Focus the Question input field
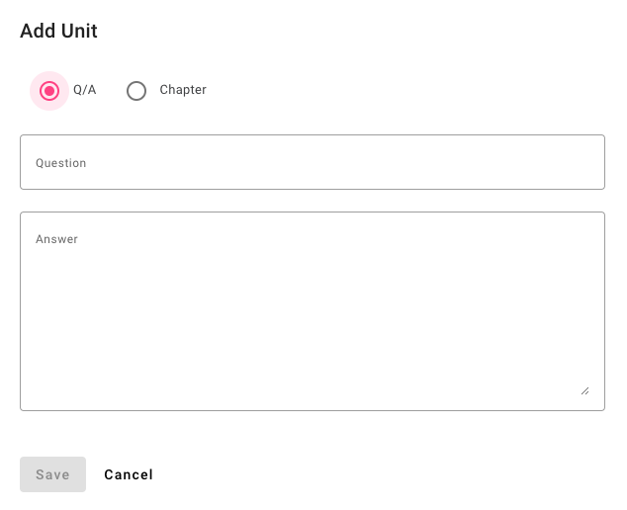Image resolution: width=627 pixels, height=510 pixels. tap(312, 162)
